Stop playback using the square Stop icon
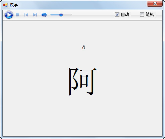The image size is (165, 139). click(x=17, y=15)
